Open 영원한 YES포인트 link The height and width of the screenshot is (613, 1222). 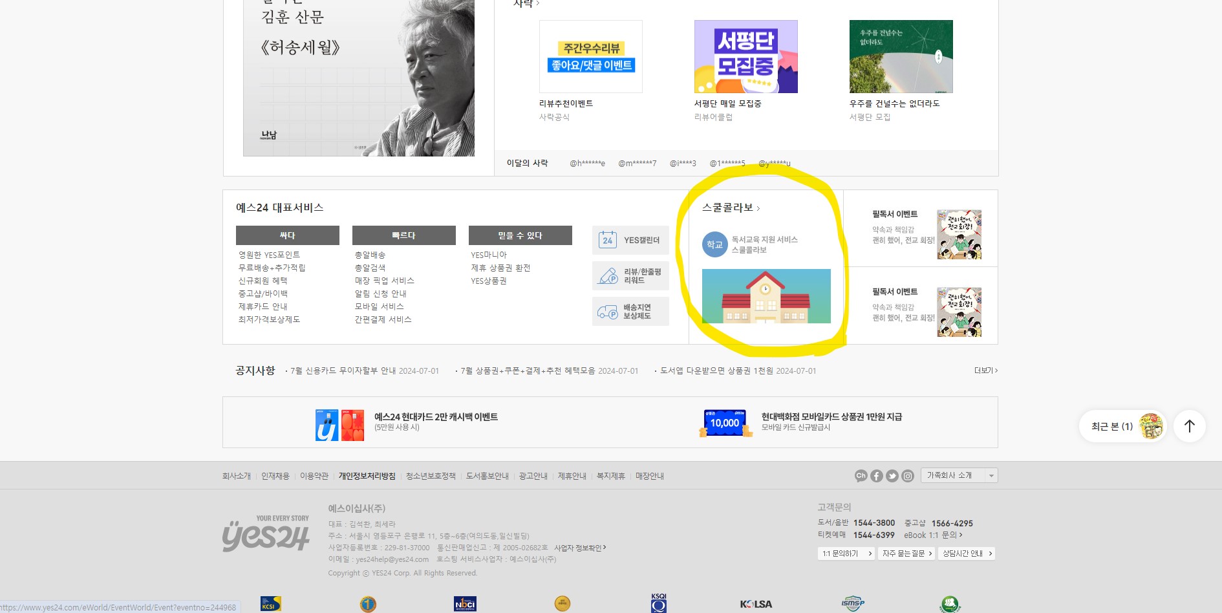[270, 255]
